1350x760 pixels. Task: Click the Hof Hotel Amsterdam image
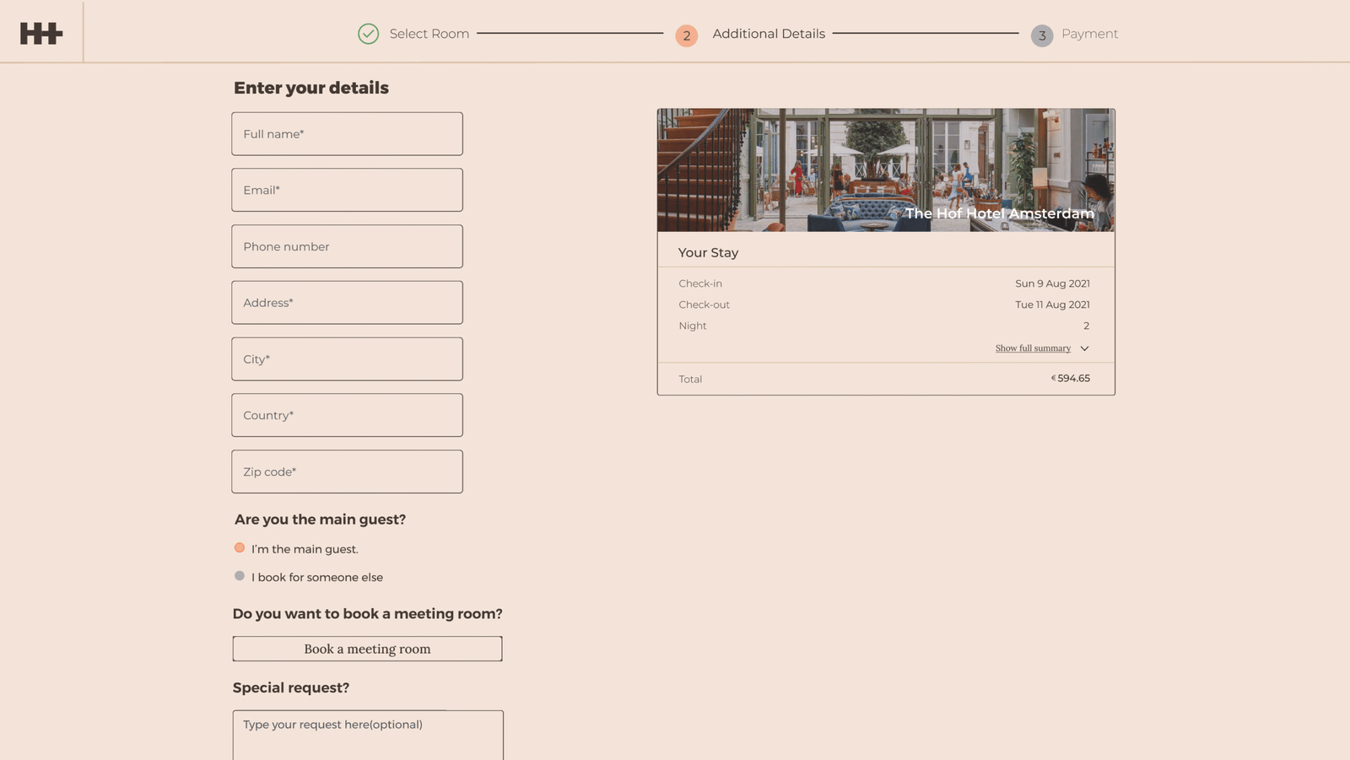click(x=886, y=169)
